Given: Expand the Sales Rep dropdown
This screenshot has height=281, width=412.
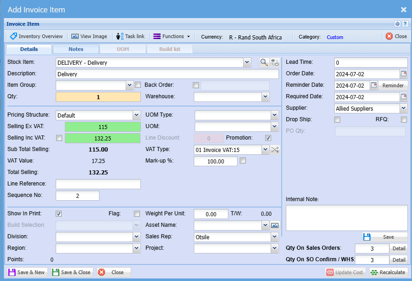Looking at the screenshot, I should (x=274, y=237).
